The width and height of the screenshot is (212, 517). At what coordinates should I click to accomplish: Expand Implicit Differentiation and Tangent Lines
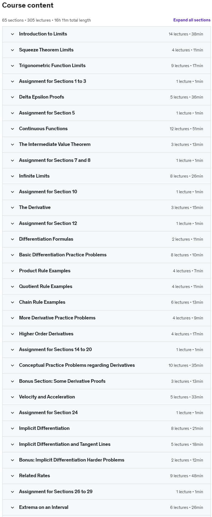pyautogui.click(x=65, y=444)
